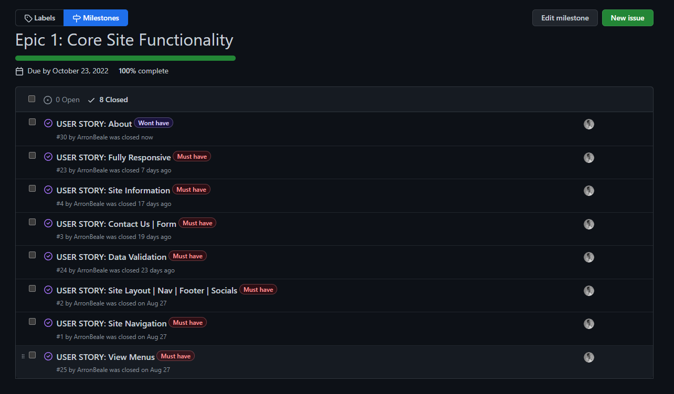This screenshot has height=394, width=674.
Task: Click the drag handle on View Menus row
Action: (x=23, y=356)
